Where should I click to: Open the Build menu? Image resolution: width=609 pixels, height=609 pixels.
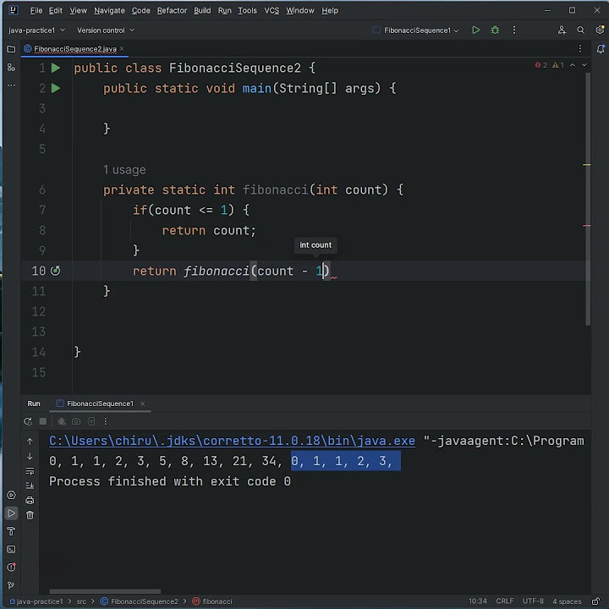(x=202, y=10)
